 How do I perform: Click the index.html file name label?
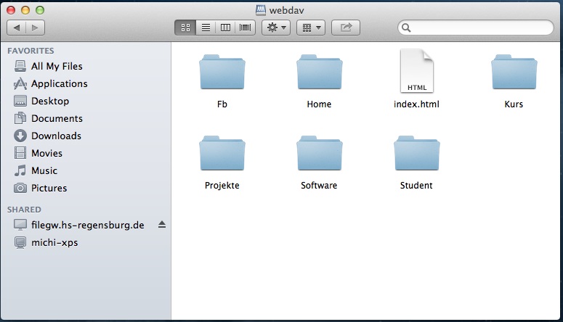click(x=416, y=104)
